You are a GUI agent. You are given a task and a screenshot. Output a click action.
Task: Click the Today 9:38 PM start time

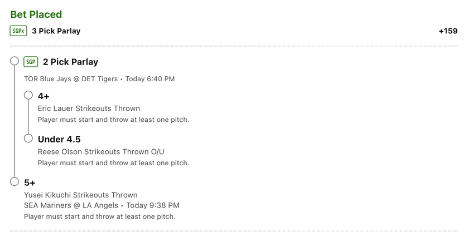(153, 205)
